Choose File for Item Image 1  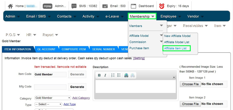click(x=190, y=84)
